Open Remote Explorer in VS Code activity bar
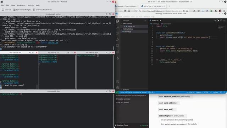This screenshot has height=128, width=227. pyautogui.click(x=118, y=46)
